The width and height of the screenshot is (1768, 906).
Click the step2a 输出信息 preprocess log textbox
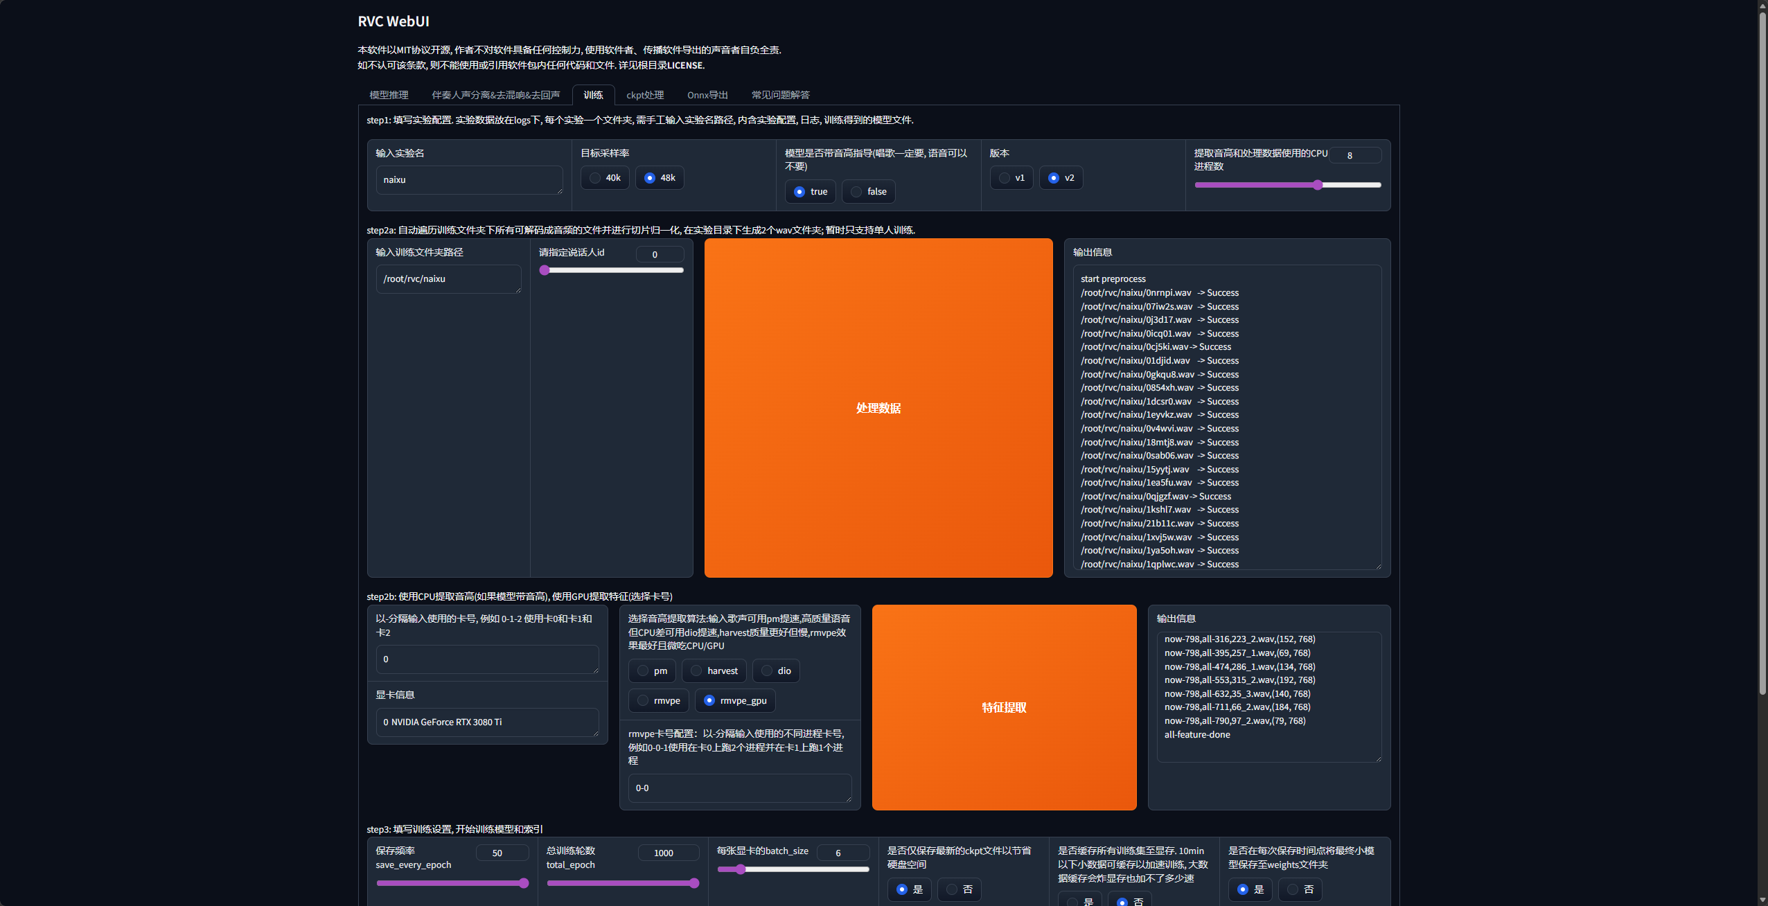(x=1227, y=418)
